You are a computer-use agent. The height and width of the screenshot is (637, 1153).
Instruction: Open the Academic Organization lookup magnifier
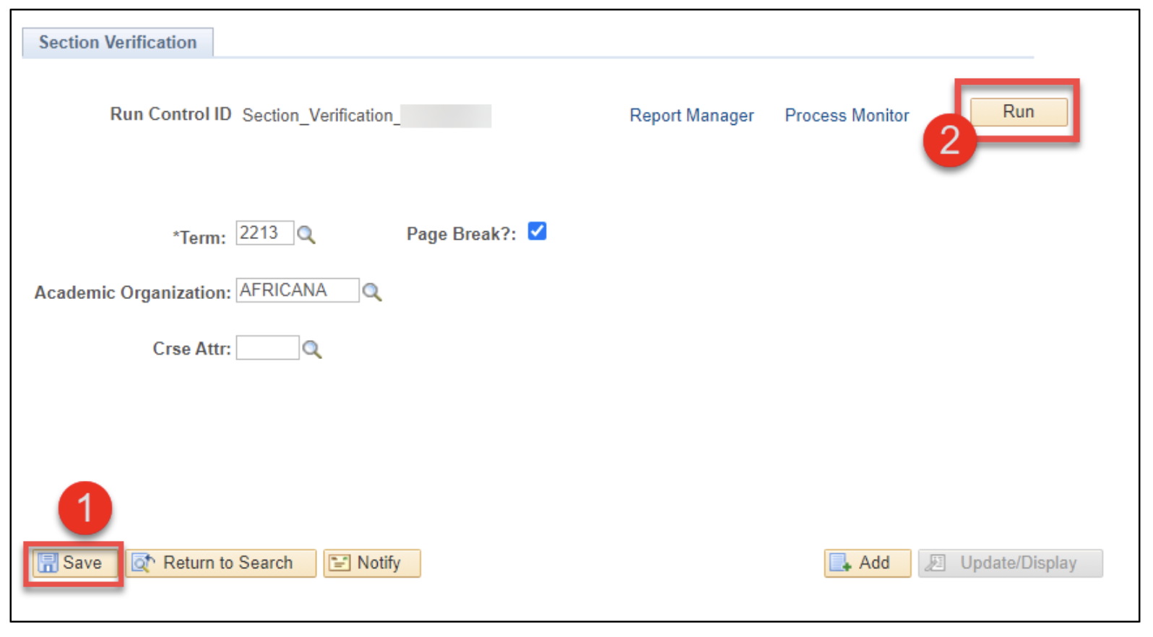pos(371,292)
